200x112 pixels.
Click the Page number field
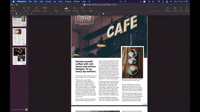tap(56, 8)
